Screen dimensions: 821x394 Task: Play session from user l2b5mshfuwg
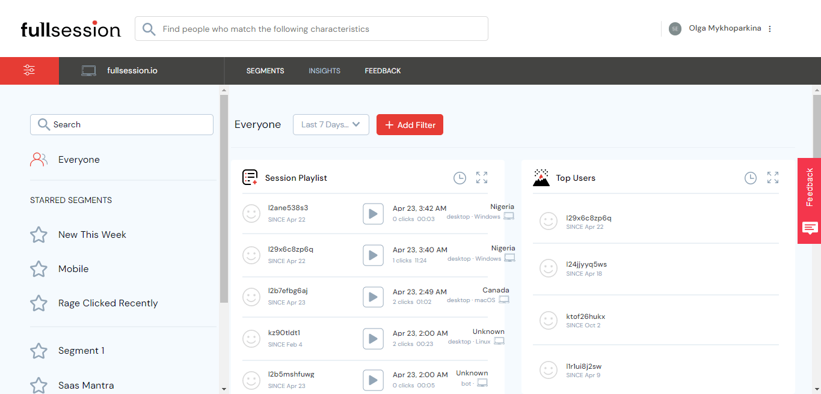(373, 380)
